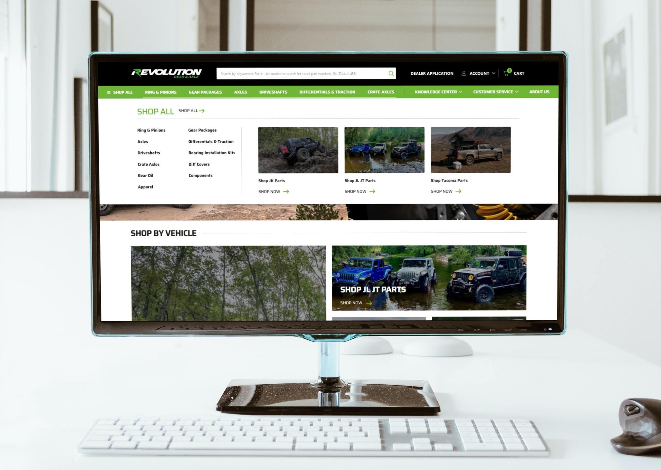Click the Dealer Application button
The width and height of the screenshot is (661, 470).
tap(432, 73)
